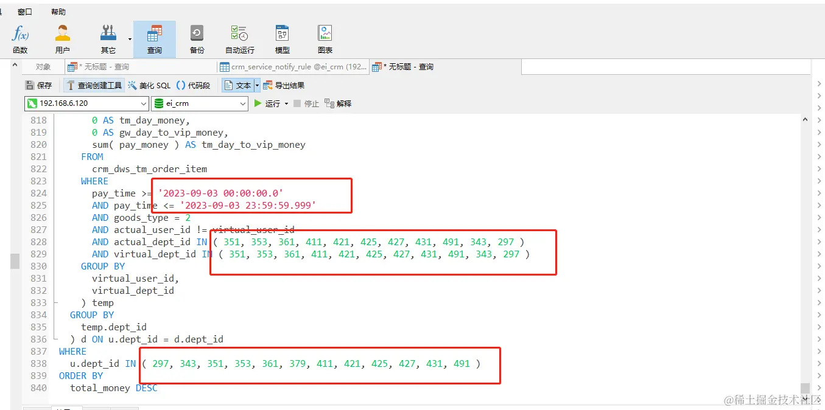
Task: Click 导出结果 to export results
Action: tap(284, 86)
